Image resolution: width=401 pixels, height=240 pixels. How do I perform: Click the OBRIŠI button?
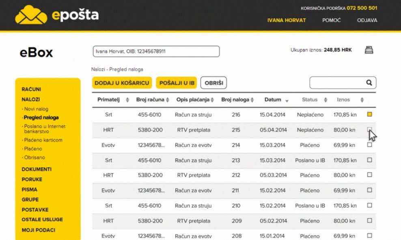tap(213, 83)
